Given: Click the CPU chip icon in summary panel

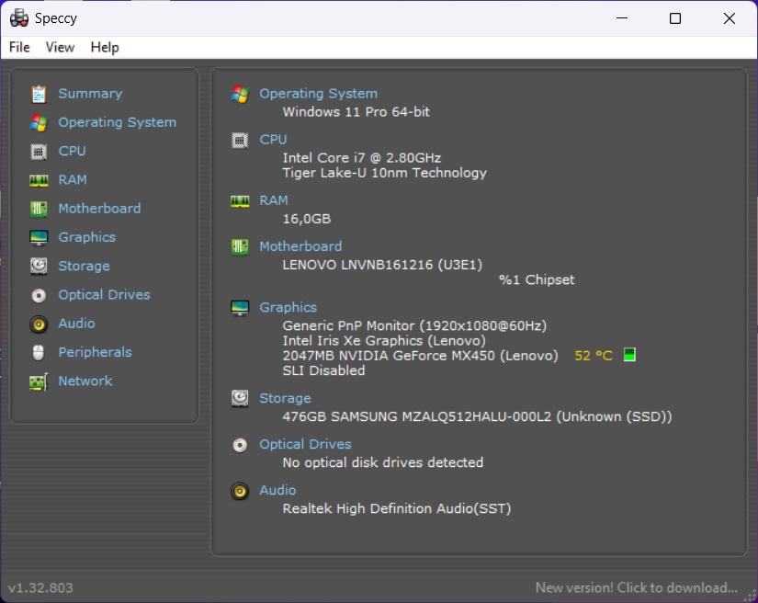Looking at the screenshot, I should click(240, 141).
